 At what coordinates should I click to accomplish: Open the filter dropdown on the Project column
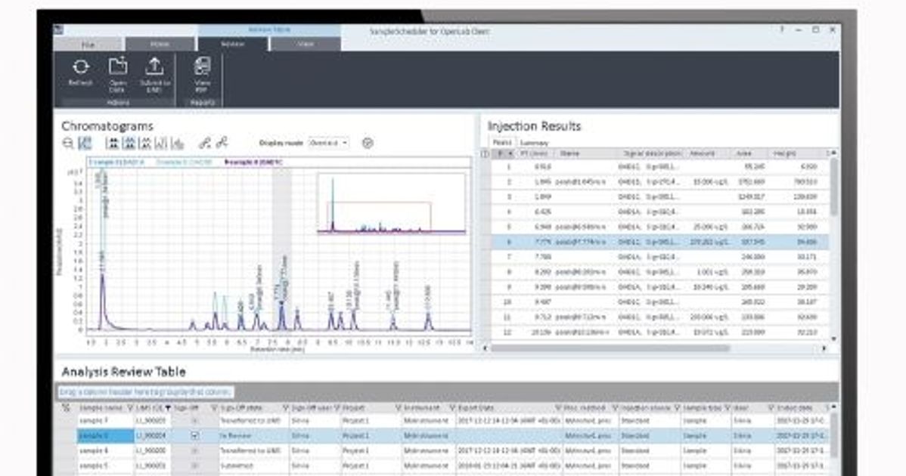coord(336,408)
